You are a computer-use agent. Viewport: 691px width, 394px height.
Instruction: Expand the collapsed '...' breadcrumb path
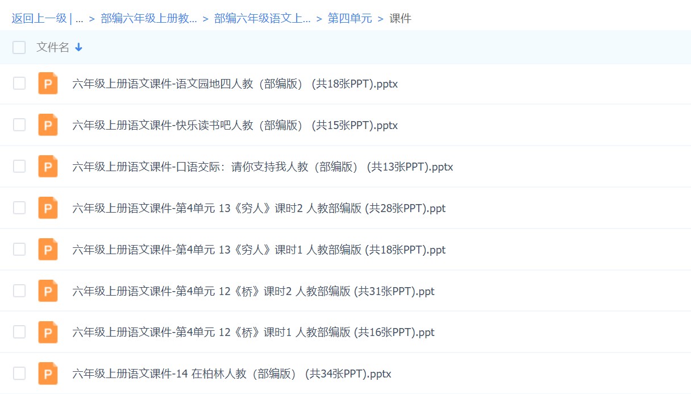point(79,19)
